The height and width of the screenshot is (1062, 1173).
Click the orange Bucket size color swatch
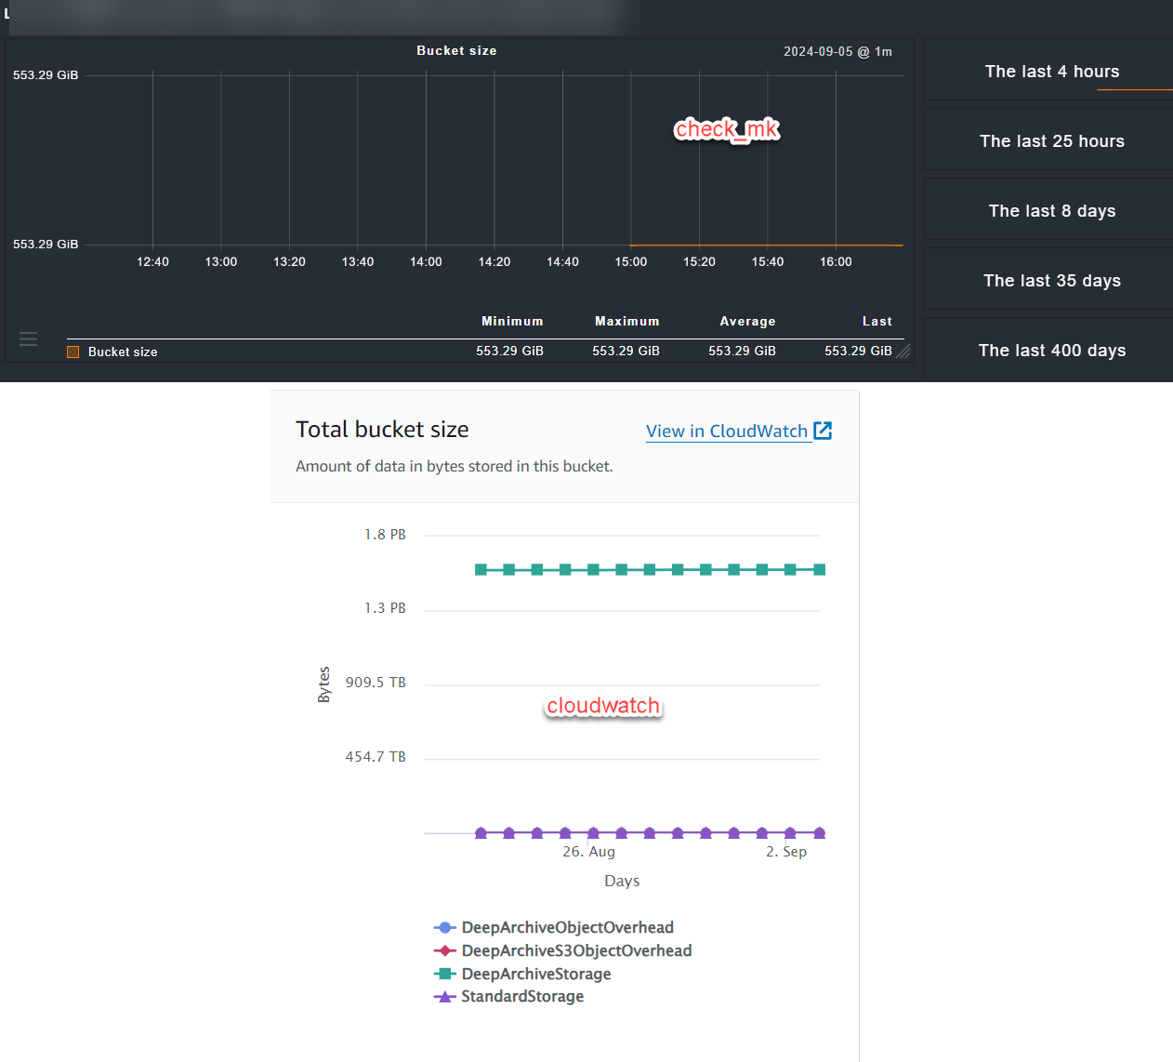click(x=73, y=352)
